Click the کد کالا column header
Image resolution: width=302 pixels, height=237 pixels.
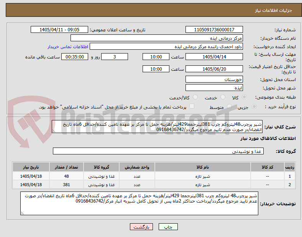tap(268, 167)
